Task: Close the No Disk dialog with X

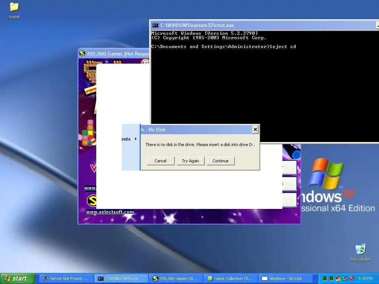Action: (x=255, y=129)
